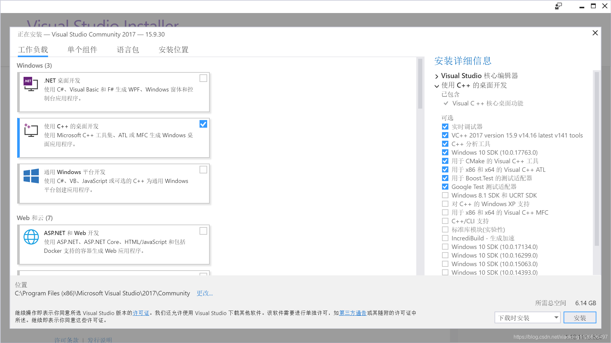Switch to the 语言包 tab

(128, 50)
